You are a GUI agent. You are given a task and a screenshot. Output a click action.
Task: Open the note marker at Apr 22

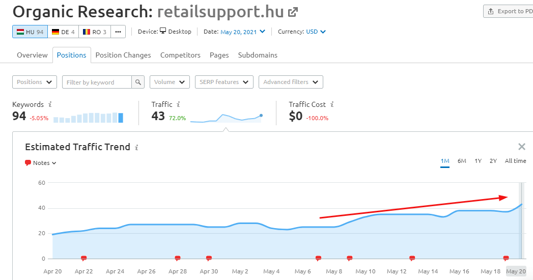click(83, 258)
